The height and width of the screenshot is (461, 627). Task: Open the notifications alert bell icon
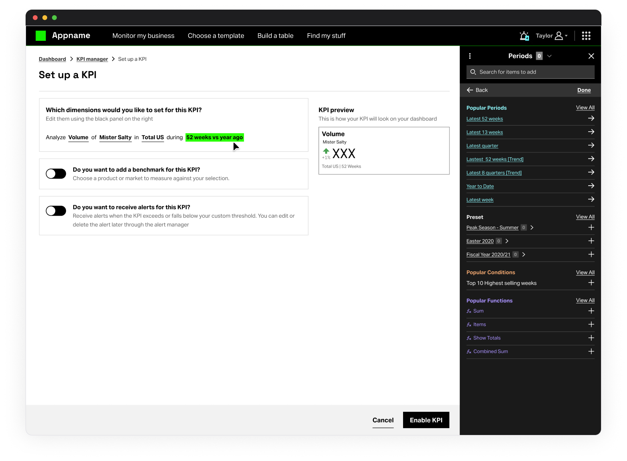point(524,36)
